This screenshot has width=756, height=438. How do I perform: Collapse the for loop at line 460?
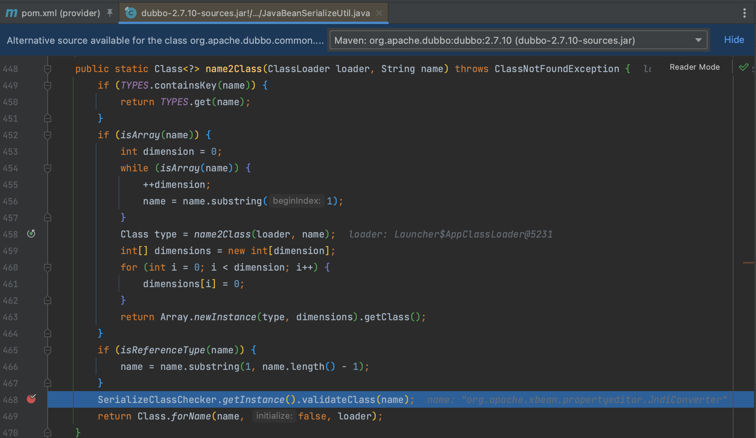click(x=48, y=267)
